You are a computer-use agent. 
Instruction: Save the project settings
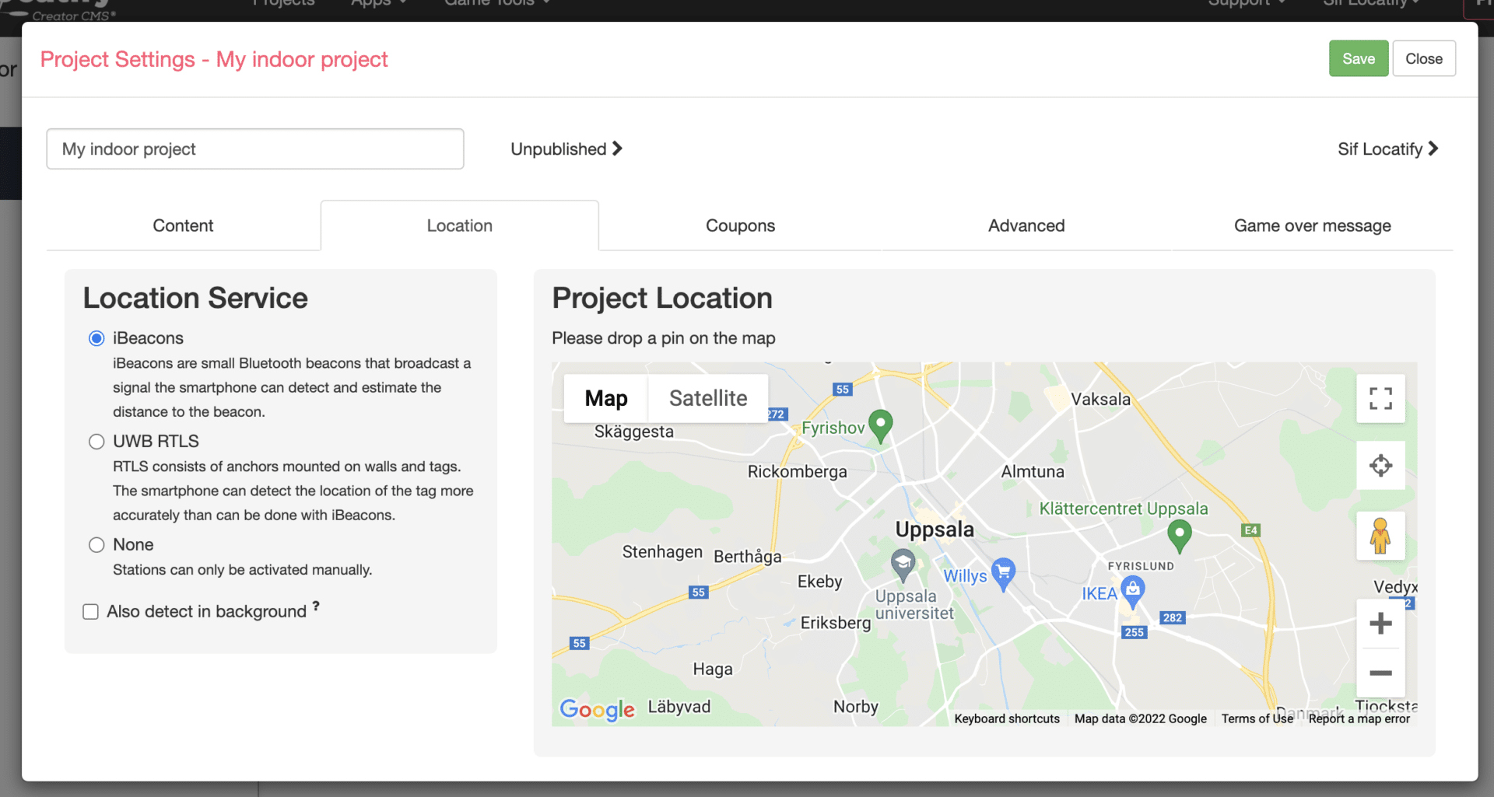tap(1358, 58)
